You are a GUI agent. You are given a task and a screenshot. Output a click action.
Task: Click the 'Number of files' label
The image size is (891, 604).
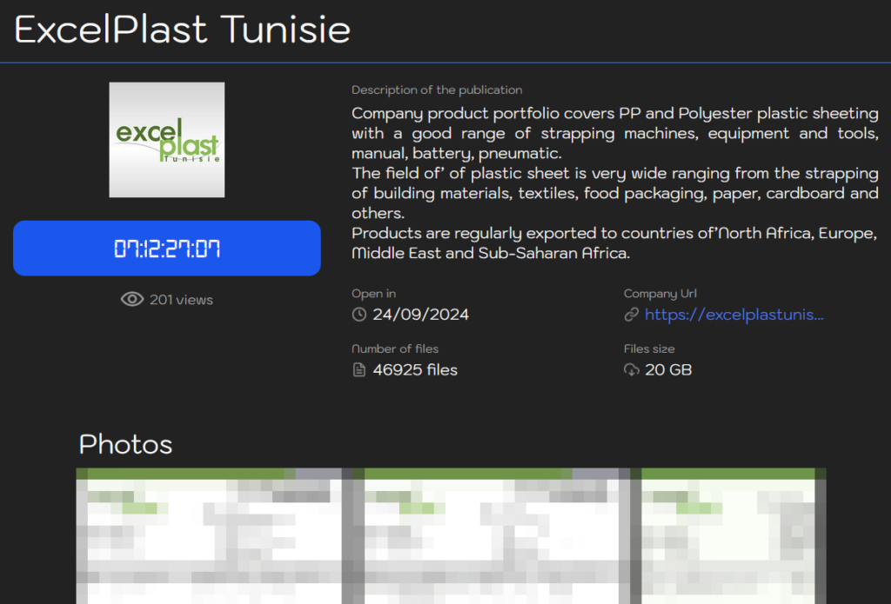(395, 348)
